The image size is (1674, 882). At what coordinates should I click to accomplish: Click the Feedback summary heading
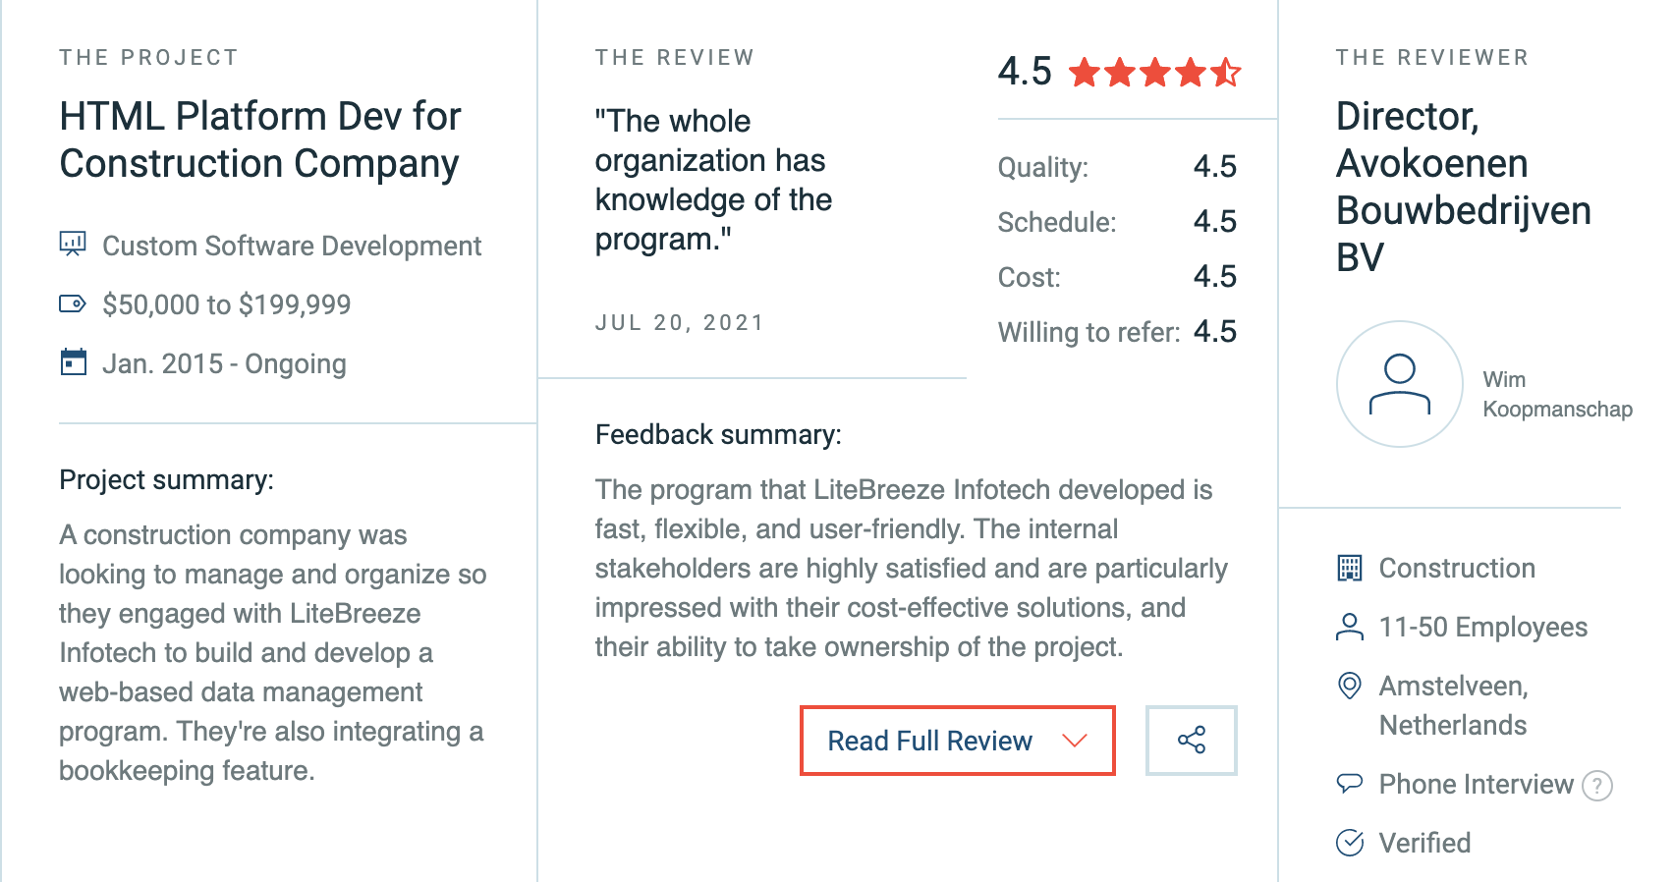click(718, 434)
